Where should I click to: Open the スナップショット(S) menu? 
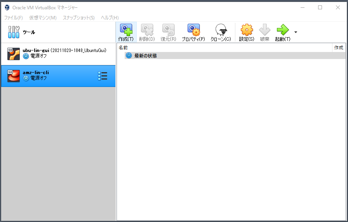coord(78,18)
